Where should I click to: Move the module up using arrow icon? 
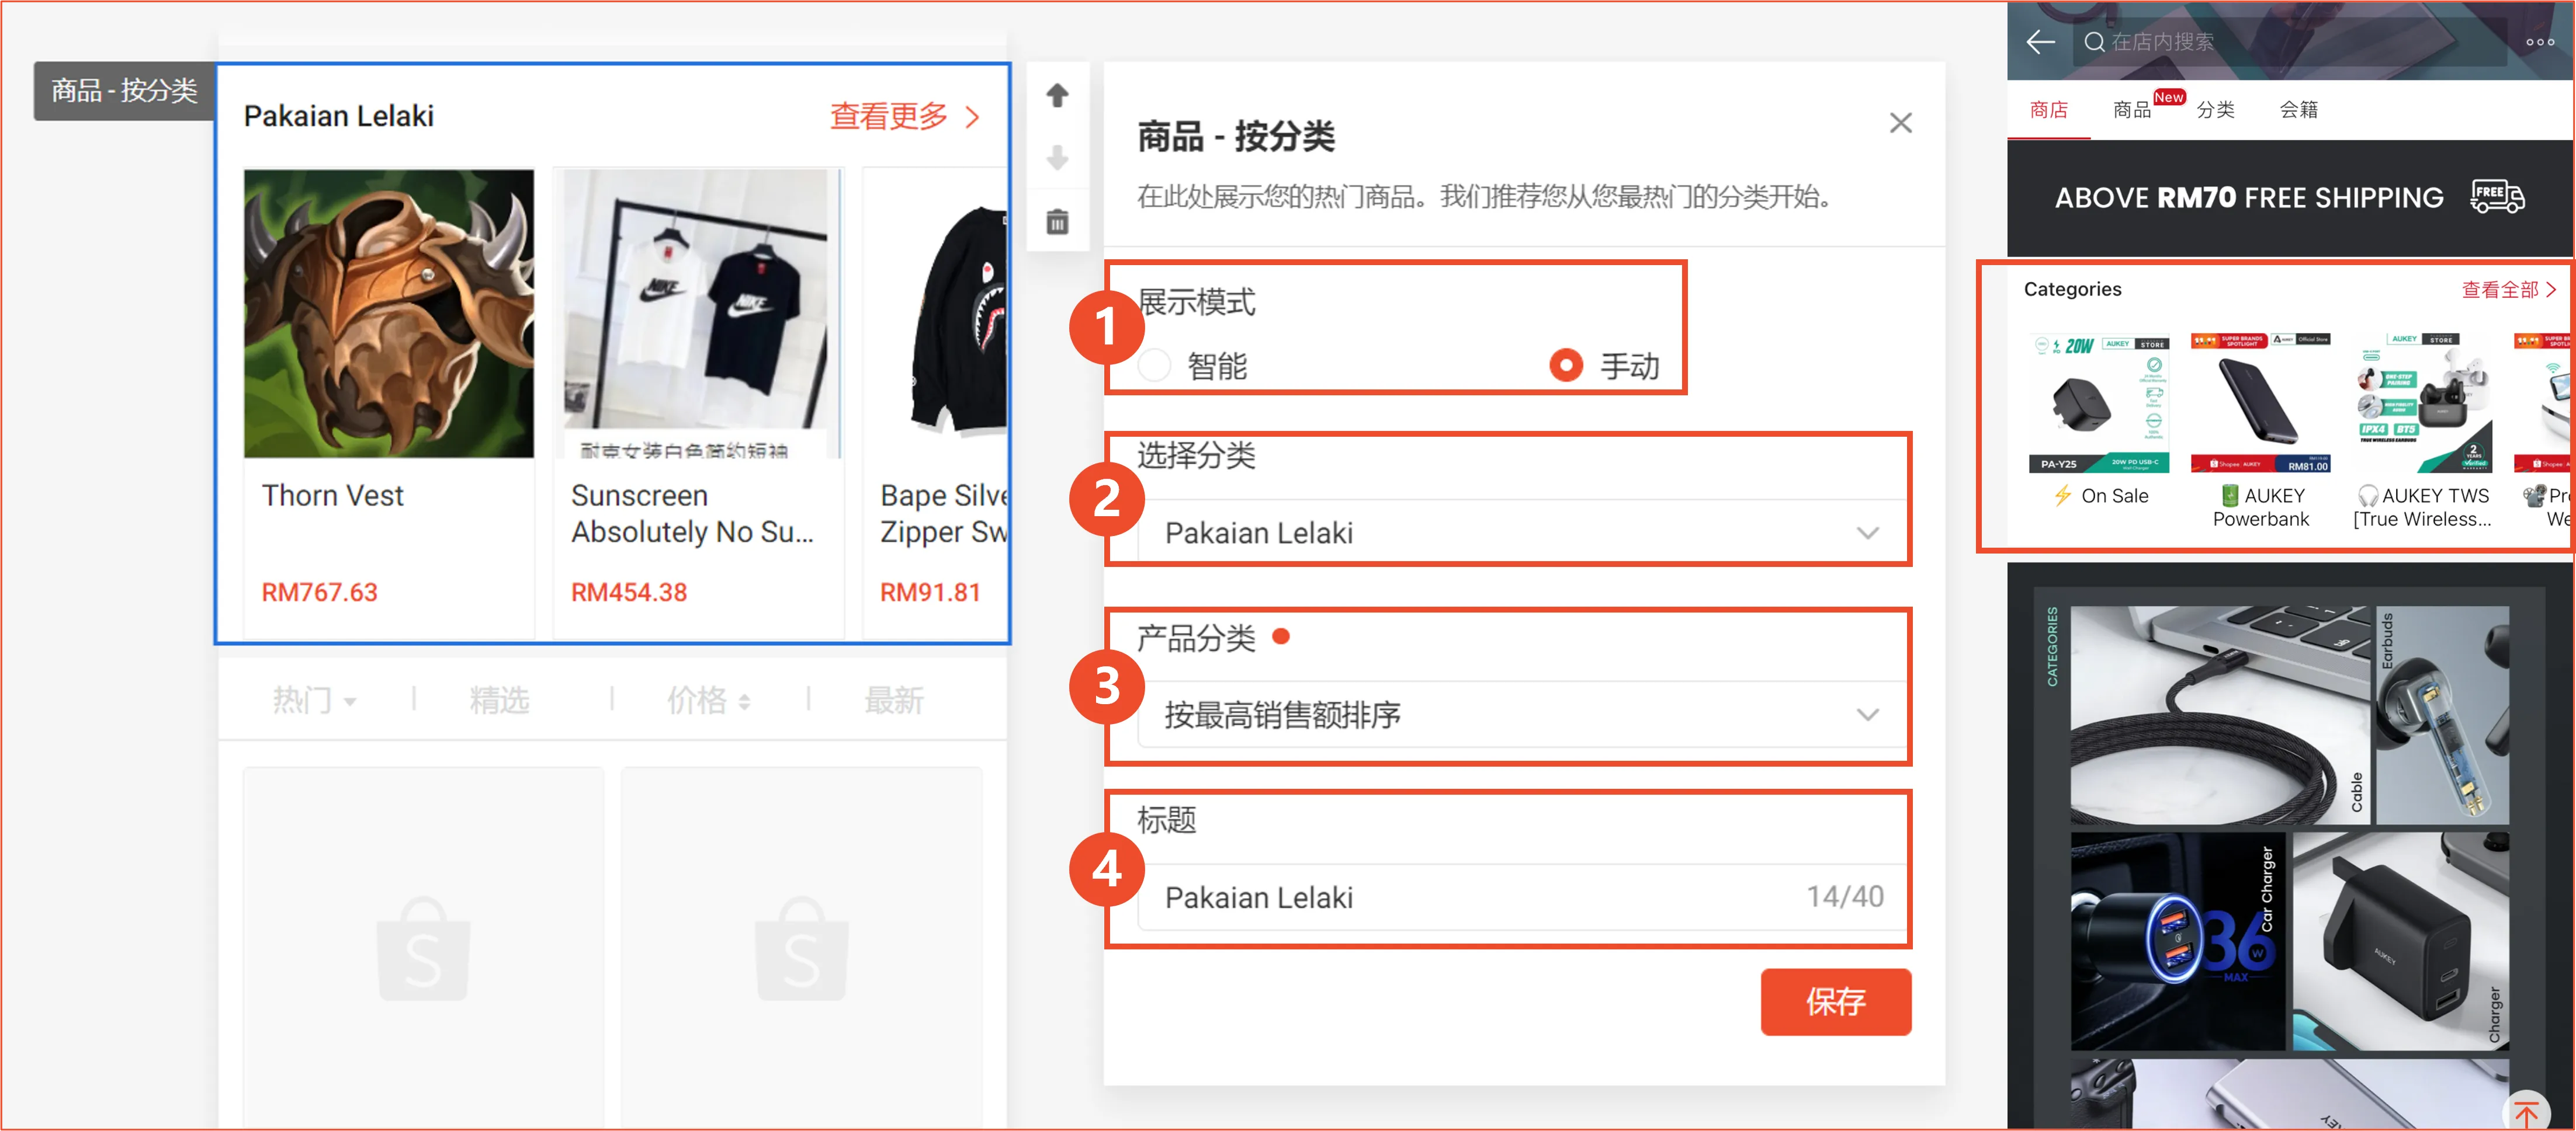[x=1057, y=95]
